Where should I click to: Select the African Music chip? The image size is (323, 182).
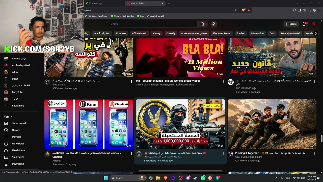coord(139,33)
